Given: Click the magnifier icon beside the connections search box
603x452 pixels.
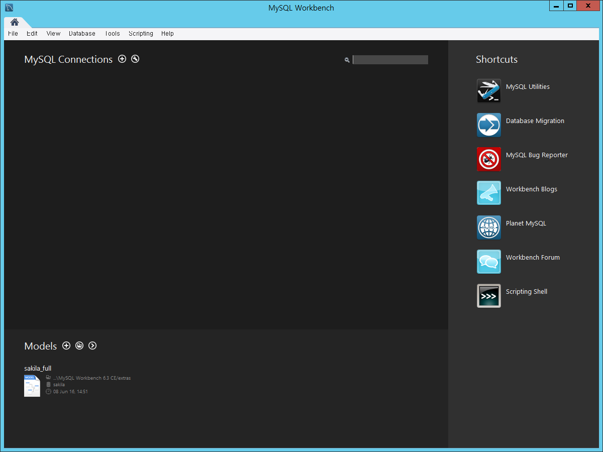Looking at the screenshot, I should 347,60.
